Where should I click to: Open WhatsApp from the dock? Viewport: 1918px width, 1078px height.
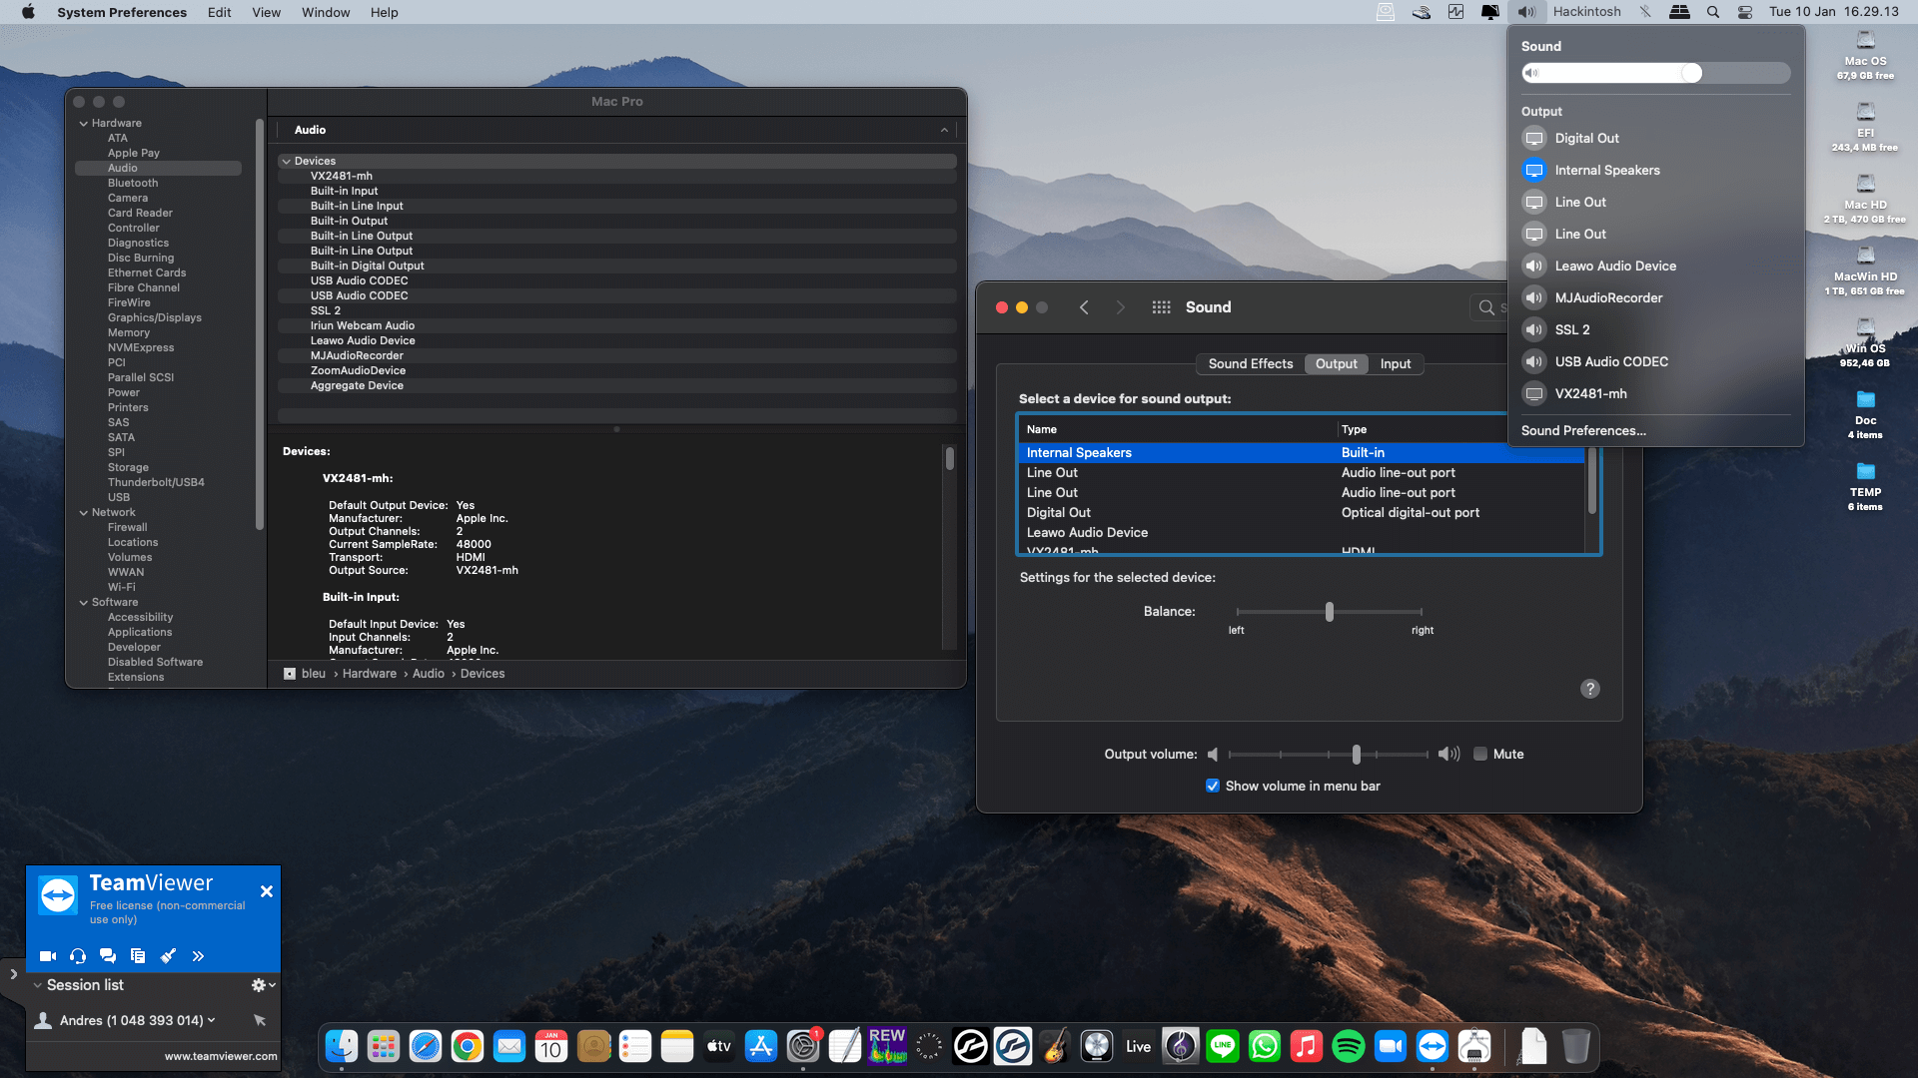(1264, 1046)
